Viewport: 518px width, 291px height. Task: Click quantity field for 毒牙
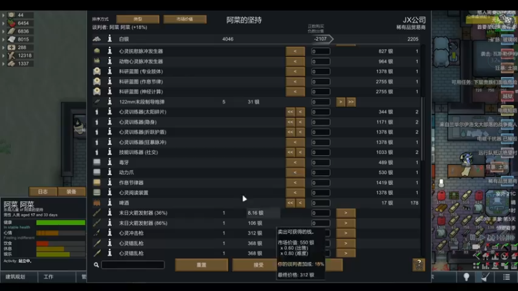(x=321, y=162)
